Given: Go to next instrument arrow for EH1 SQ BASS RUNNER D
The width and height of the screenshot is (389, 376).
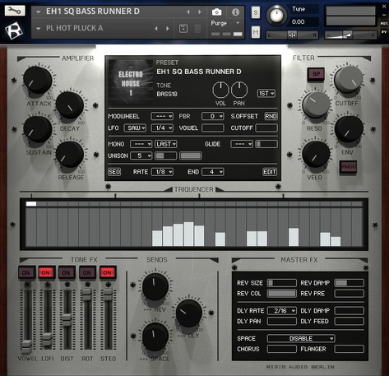Looking at the screenshot, I should click(x=200, y=12).
